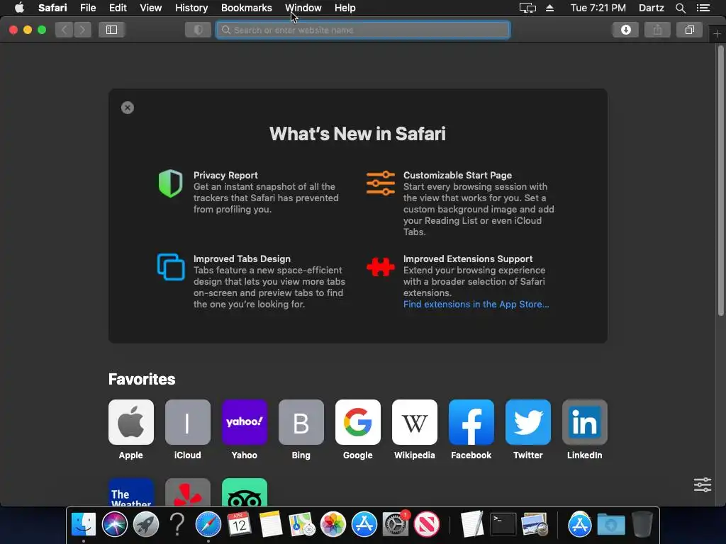Open Launchpad rocket in the Dock

pyautogui.click(x=146, y=524)
